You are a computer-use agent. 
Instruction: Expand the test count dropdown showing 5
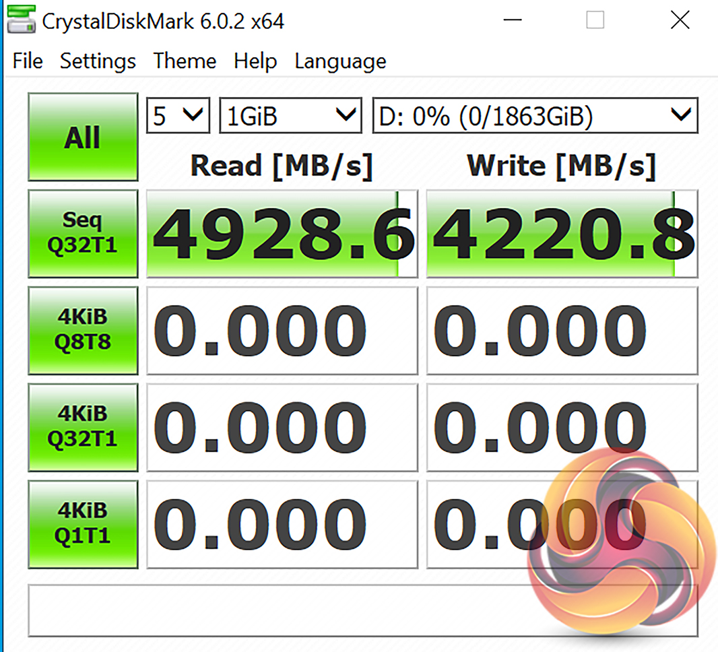[x=178, y=115]
